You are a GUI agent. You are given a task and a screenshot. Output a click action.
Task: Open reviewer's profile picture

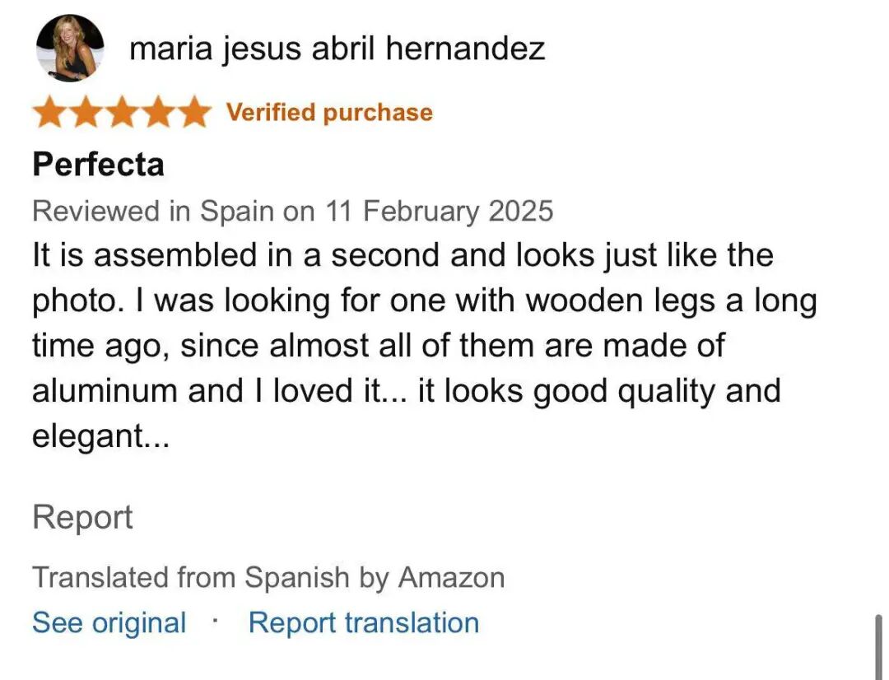pyautogui.click(x=70, y=49)
